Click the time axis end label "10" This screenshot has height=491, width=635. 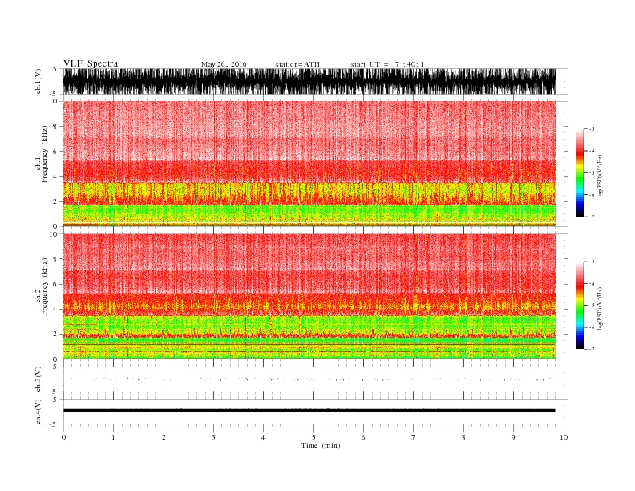(x=564, y=437)
